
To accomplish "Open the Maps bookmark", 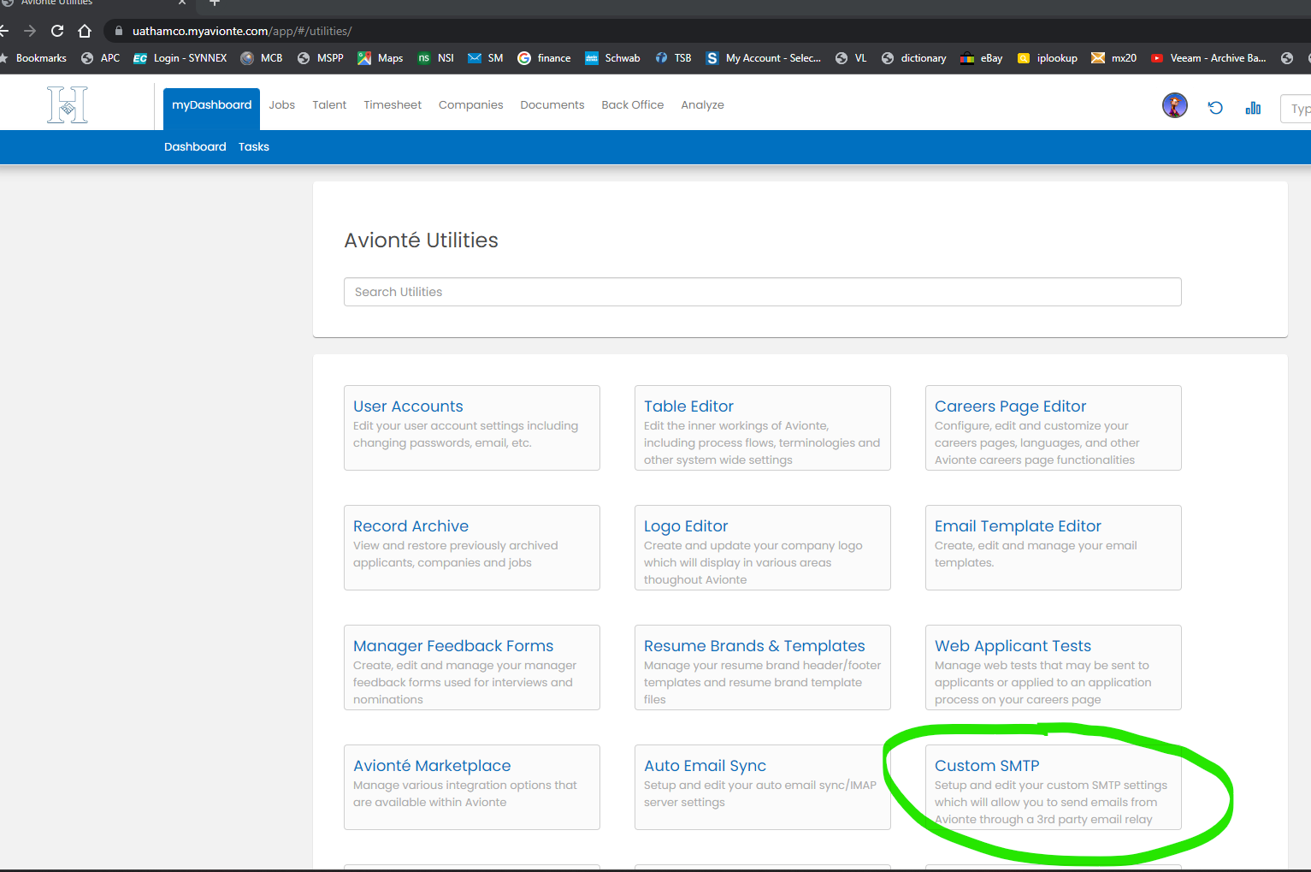I will click(x=381, y=58).
